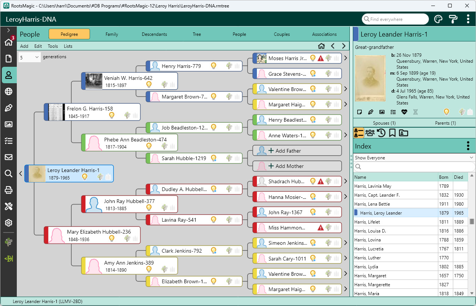Show Leroy's Parents (1) list
The image size is (476, 306).
(x=445, y=123)
